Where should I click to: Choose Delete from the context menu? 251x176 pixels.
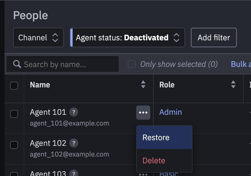[164, 160]
